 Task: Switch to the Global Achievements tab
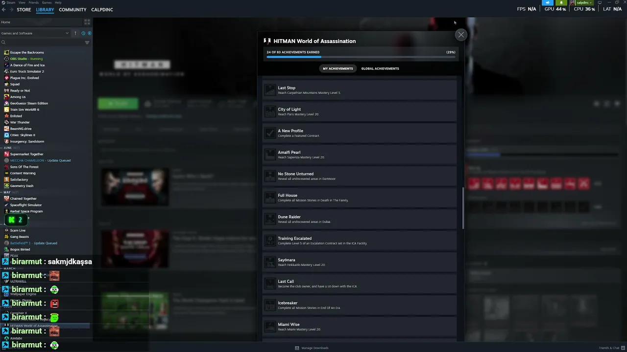(380, 68)
